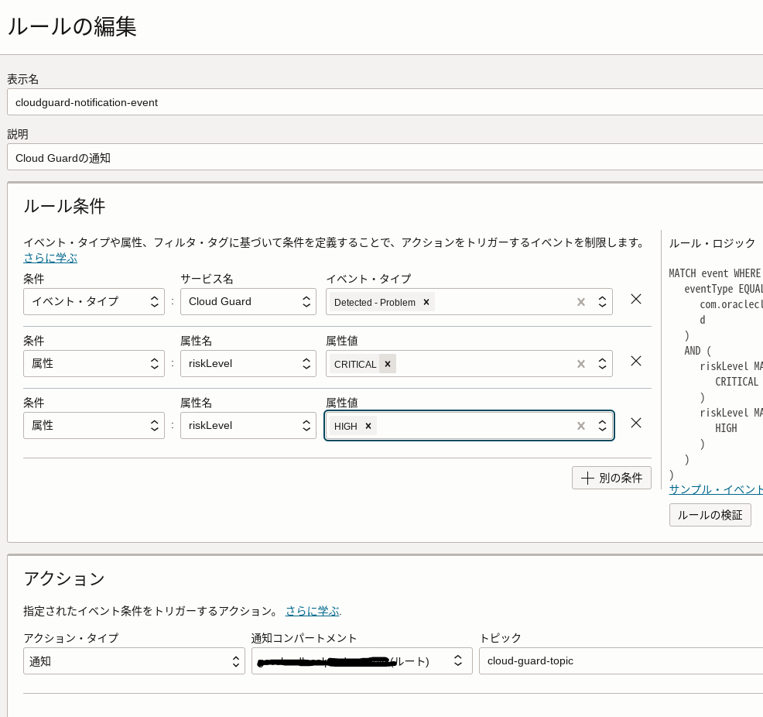Clear all values in the event type field
The height and width of the screenshot is (717, 763).
pyautogui.click(x=580, y=302)
